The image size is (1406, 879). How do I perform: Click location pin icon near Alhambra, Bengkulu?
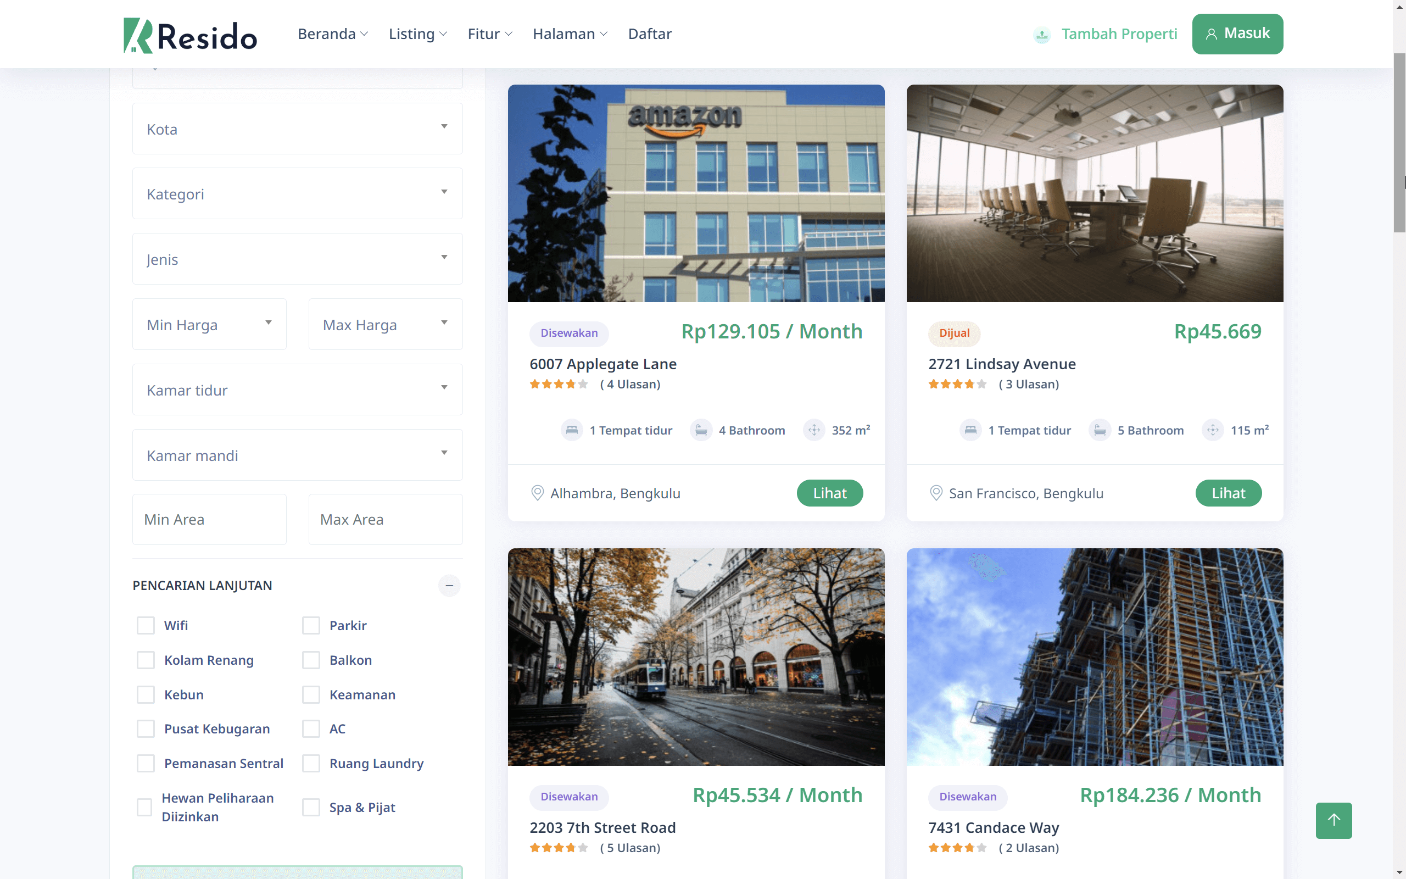pos(538,493)
